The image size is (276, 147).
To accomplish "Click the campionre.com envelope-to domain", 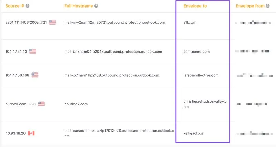I will [197, 52].
